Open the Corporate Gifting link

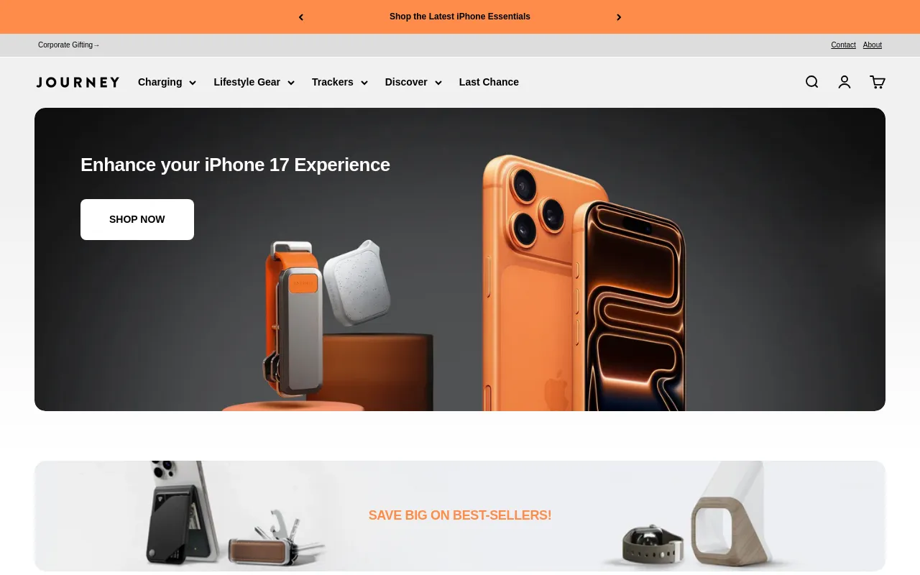(x=68, y=45)
